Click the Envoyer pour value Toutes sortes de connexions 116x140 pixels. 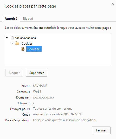(x=53, y=109)
